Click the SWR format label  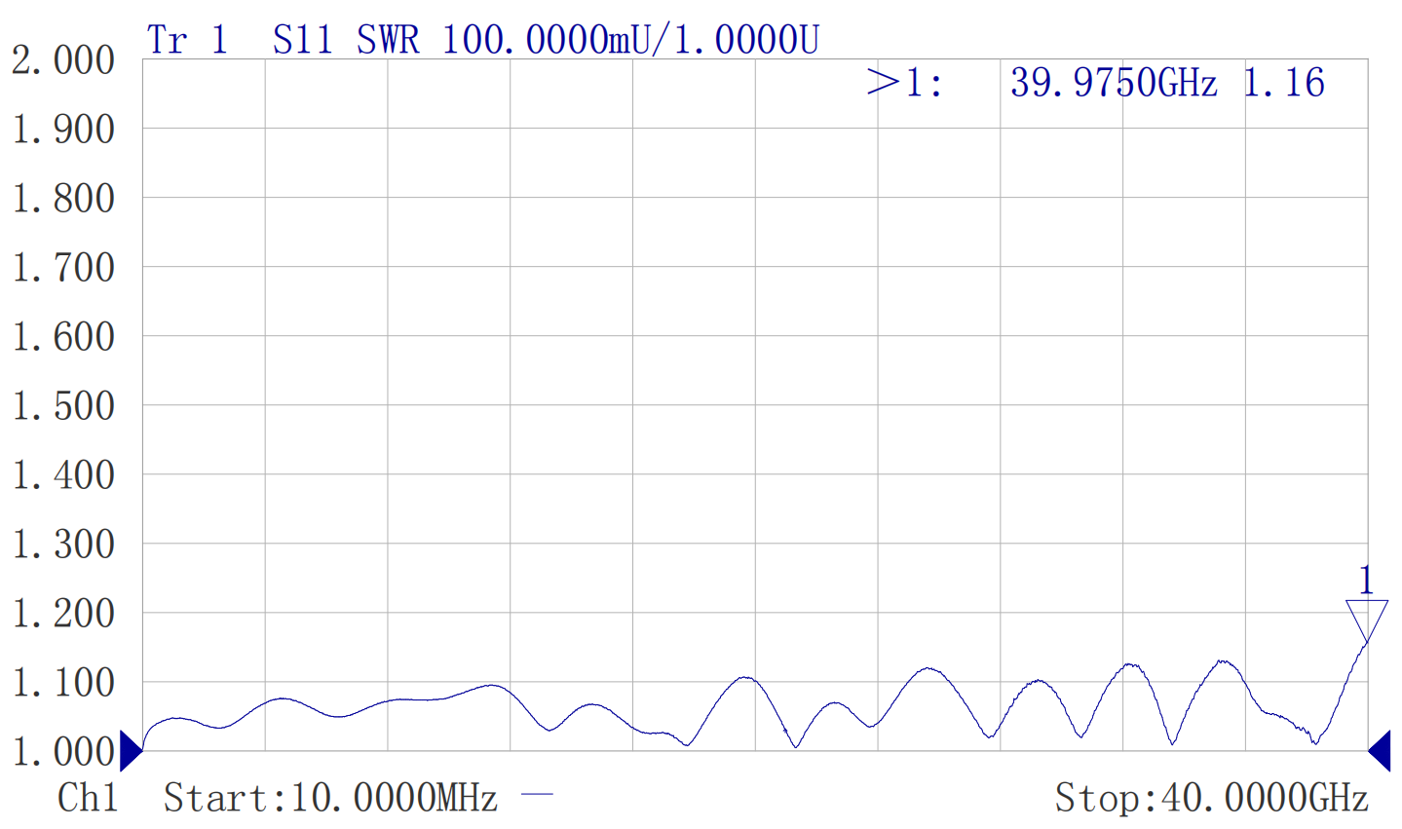388,41
